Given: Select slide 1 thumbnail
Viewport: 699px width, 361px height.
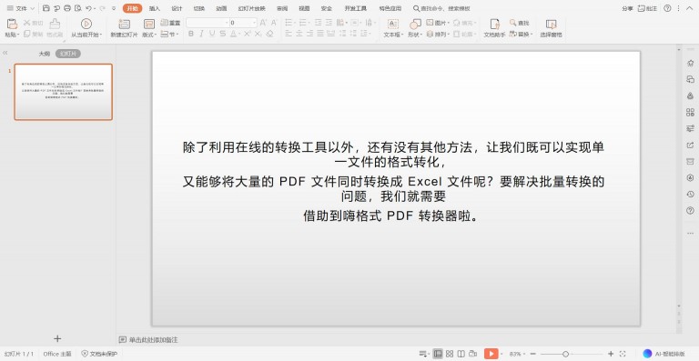Looking at the screenshot, I should tap(64, 92).
